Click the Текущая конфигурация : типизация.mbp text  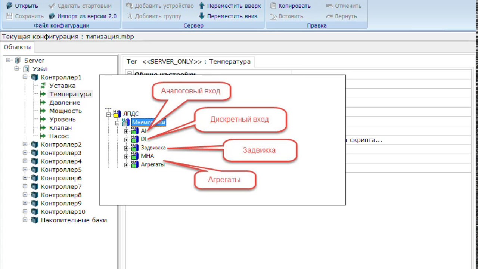[68, 37]
